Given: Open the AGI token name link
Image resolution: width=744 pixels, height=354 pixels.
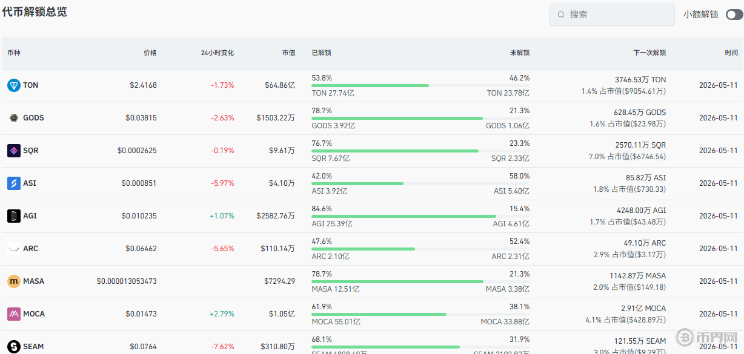Looking at the screenshot, I should tap(30, 216).
